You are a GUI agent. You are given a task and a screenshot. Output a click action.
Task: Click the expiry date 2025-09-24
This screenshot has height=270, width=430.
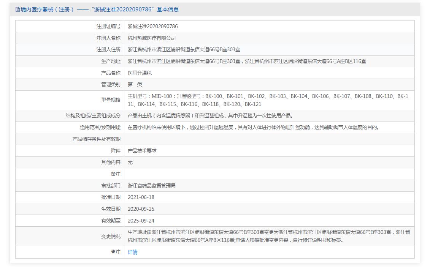coord(141,221)
